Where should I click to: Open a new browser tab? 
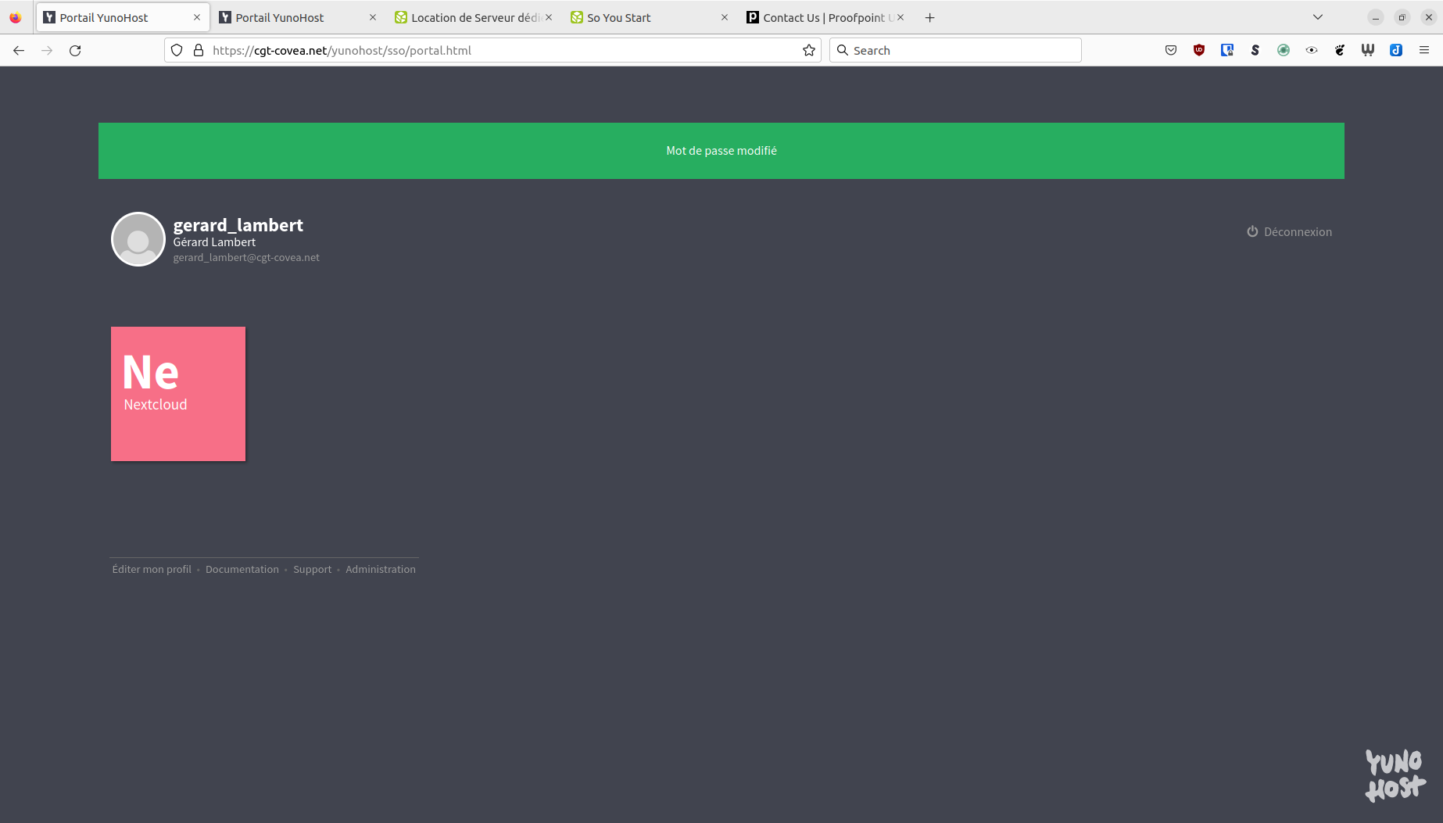pos(929,17)
